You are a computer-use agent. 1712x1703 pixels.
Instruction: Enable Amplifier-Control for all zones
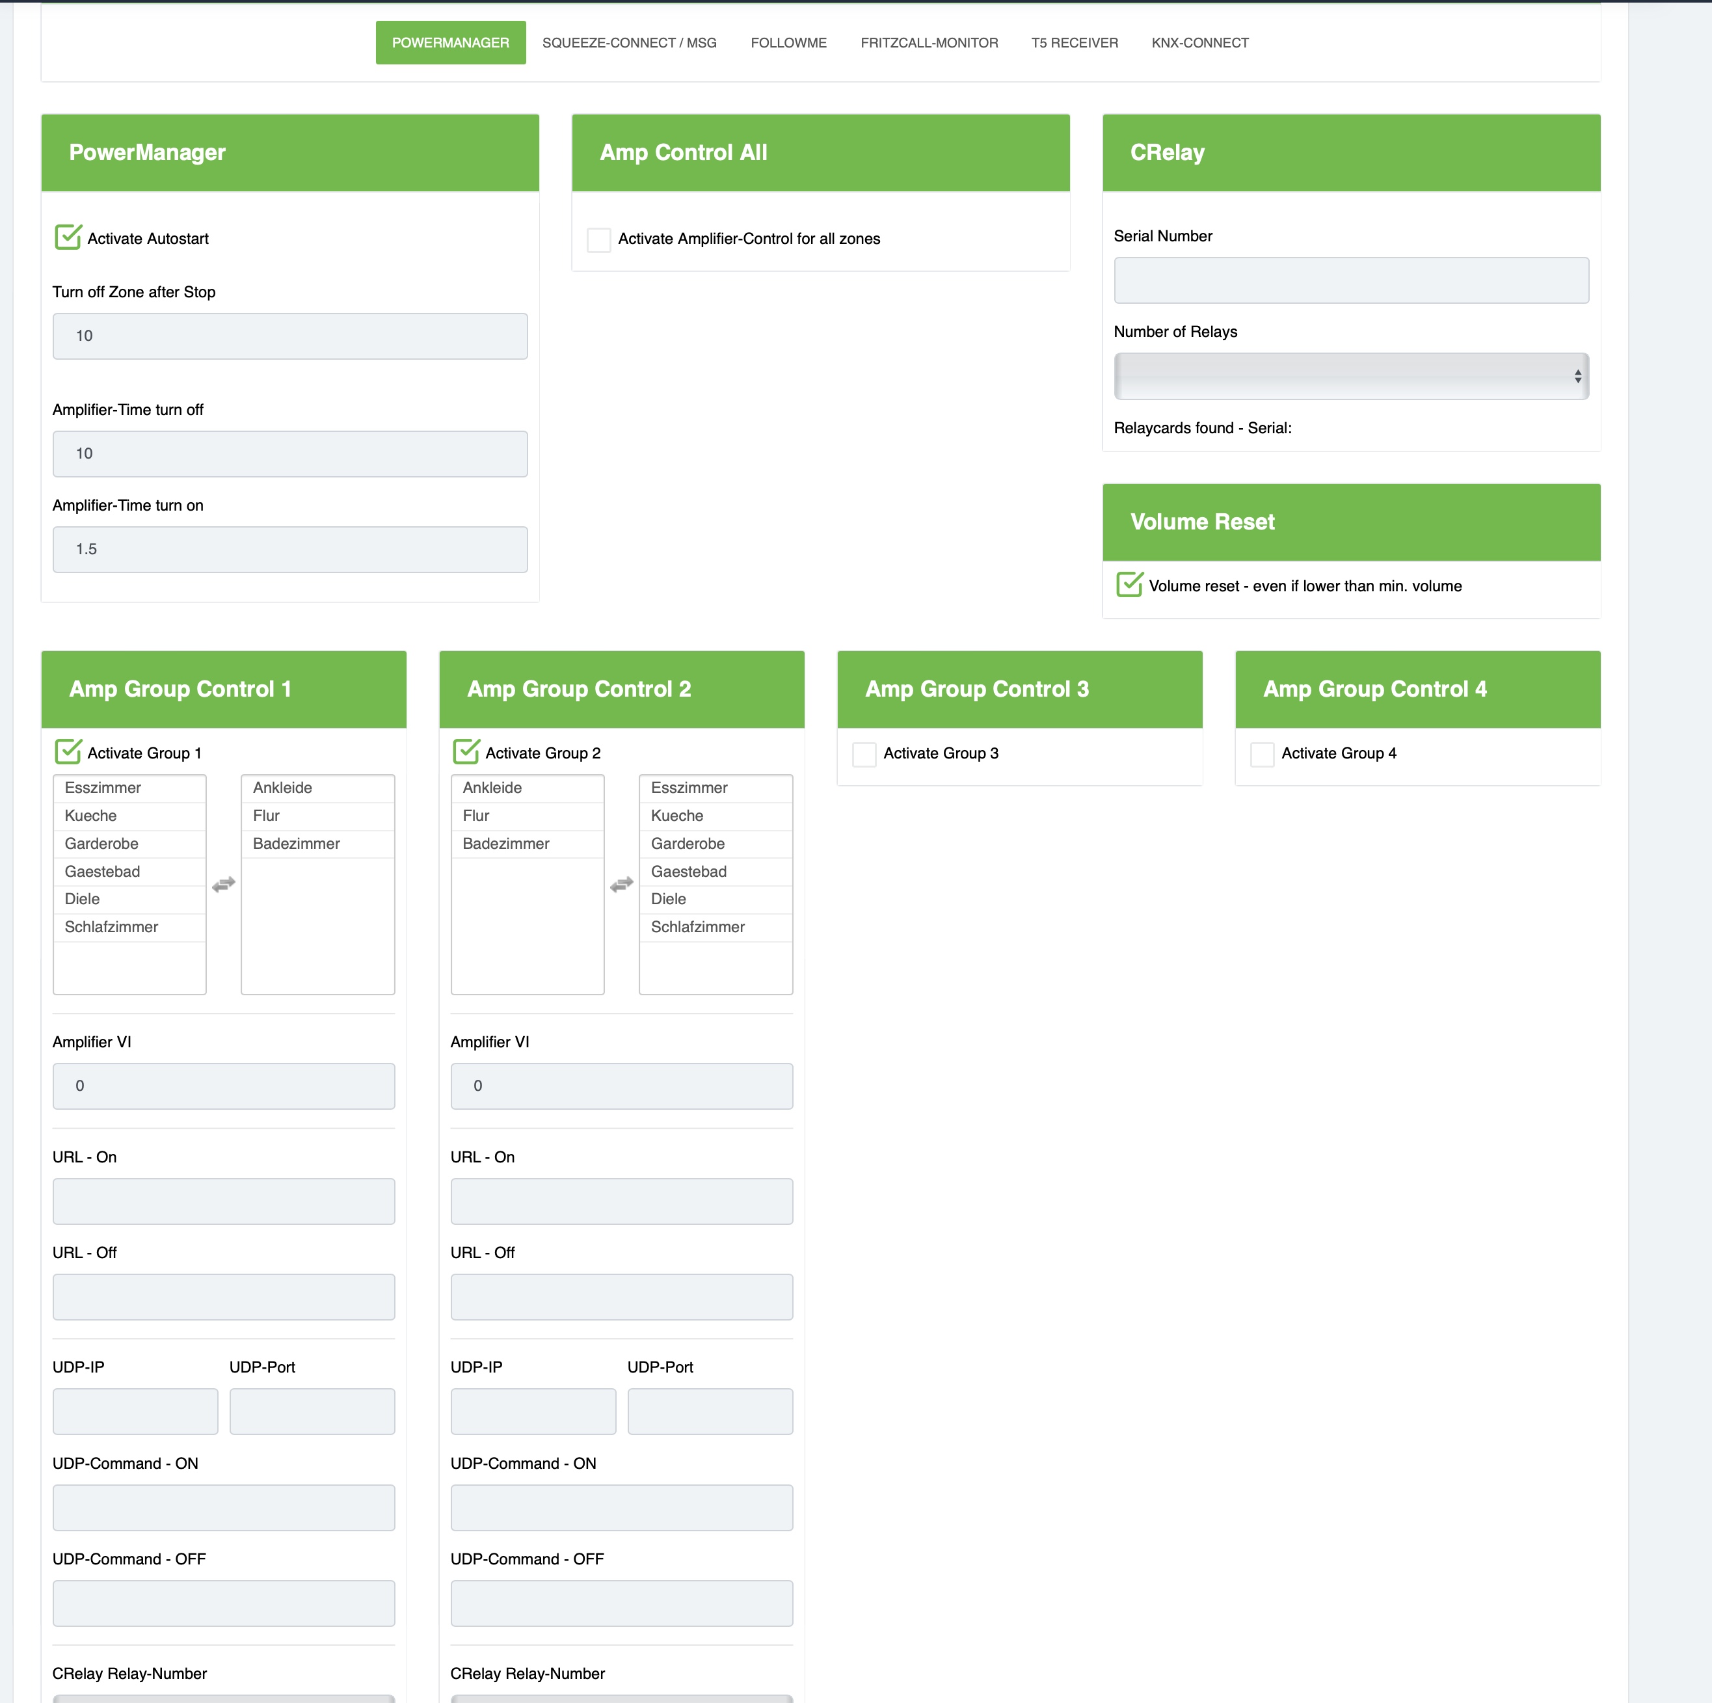coord(599,239)
